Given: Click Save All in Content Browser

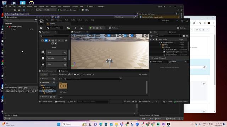Looking at the screenshot, I should (x=63, y=74).
